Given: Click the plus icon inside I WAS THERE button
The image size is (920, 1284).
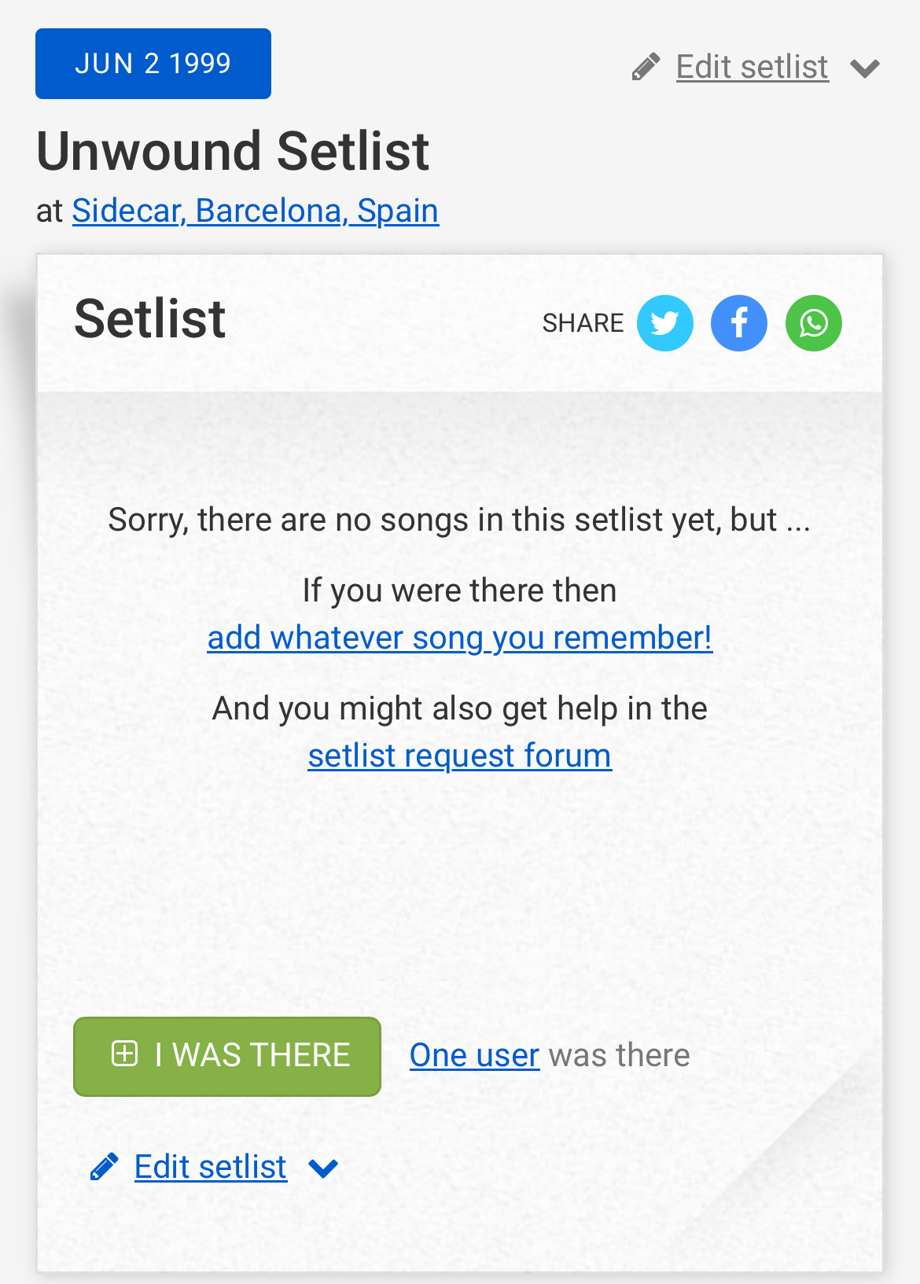Looking at the screenshot, I should pos(125,1054).
